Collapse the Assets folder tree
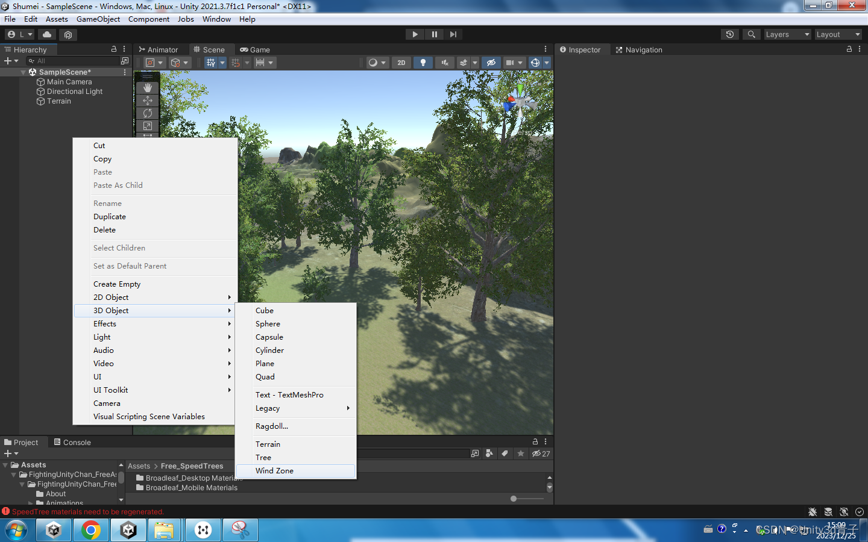Screen dimensions: 868x542 pyautogui.click(x=5, y=465)
